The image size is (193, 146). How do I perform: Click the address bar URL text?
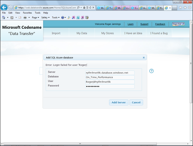tap(47, 8)
